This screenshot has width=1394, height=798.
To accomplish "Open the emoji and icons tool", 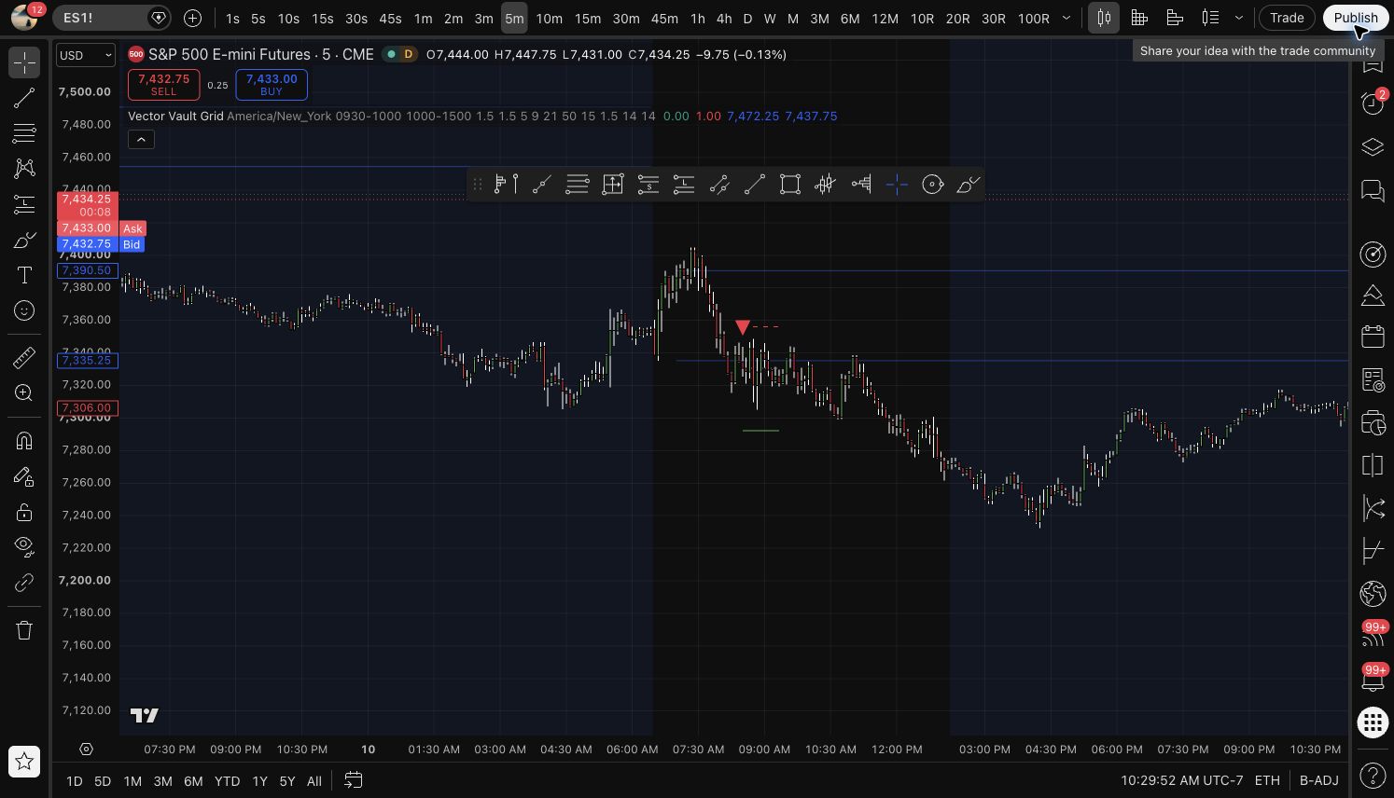I will click(x=24, y=310).
